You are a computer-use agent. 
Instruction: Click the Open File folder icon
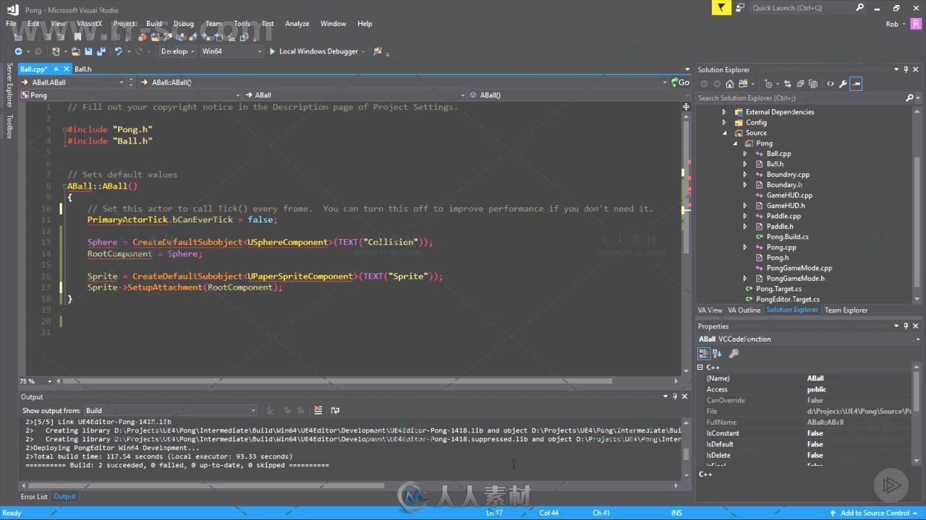(x=75, y=51)
